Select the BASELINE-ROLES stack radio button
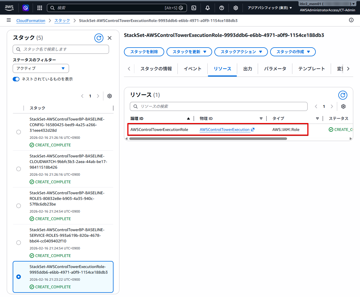 [x=19, y=206]
